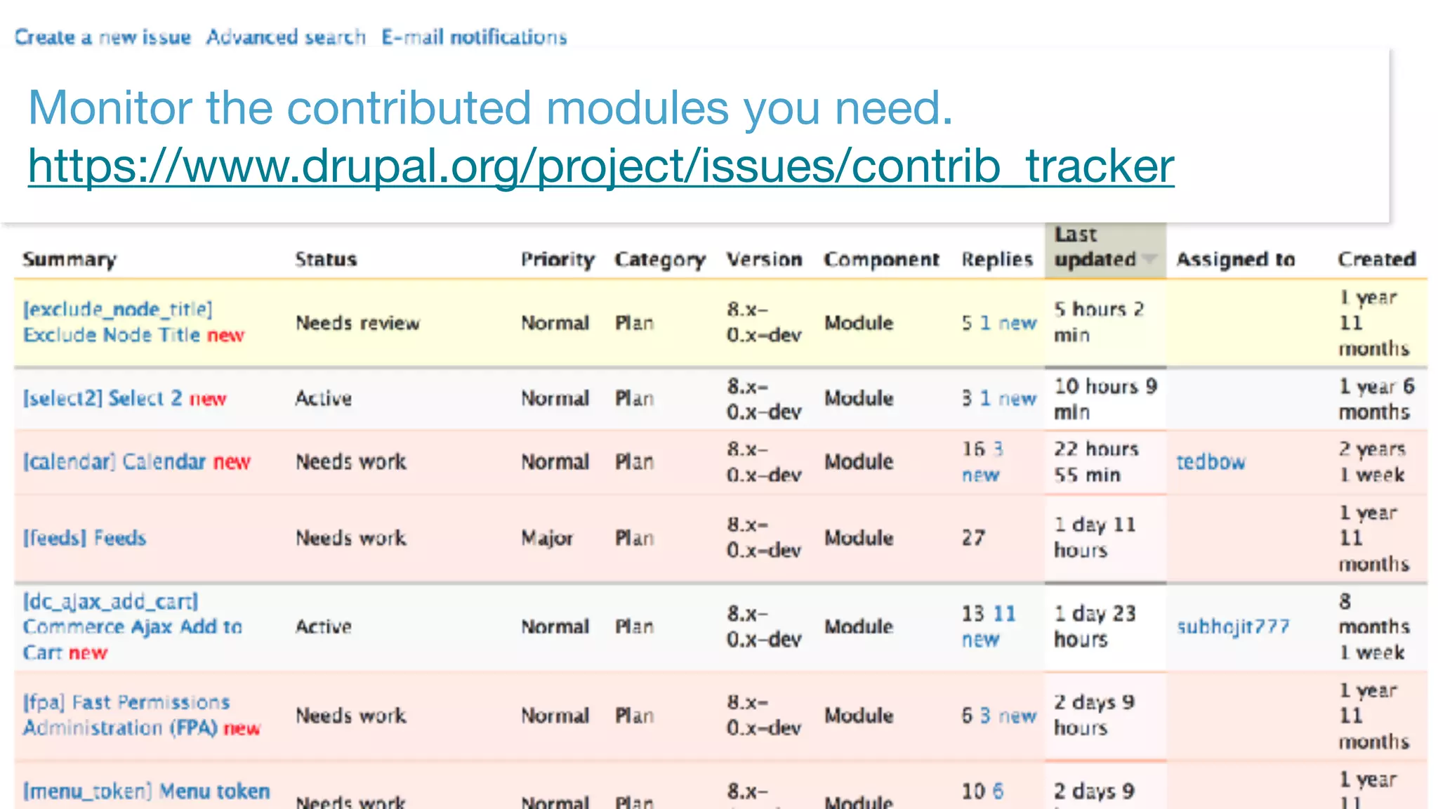Sort by the Category column header
The image size is (1438, 809).
(660, 260)
